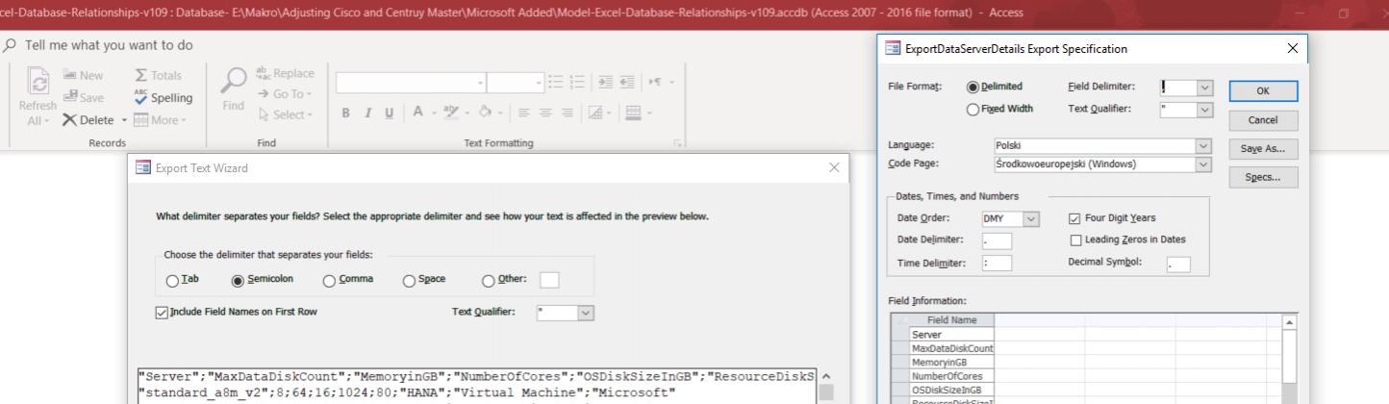
Task: Click the Time Delimiter field
Action: tap(997, 263)
